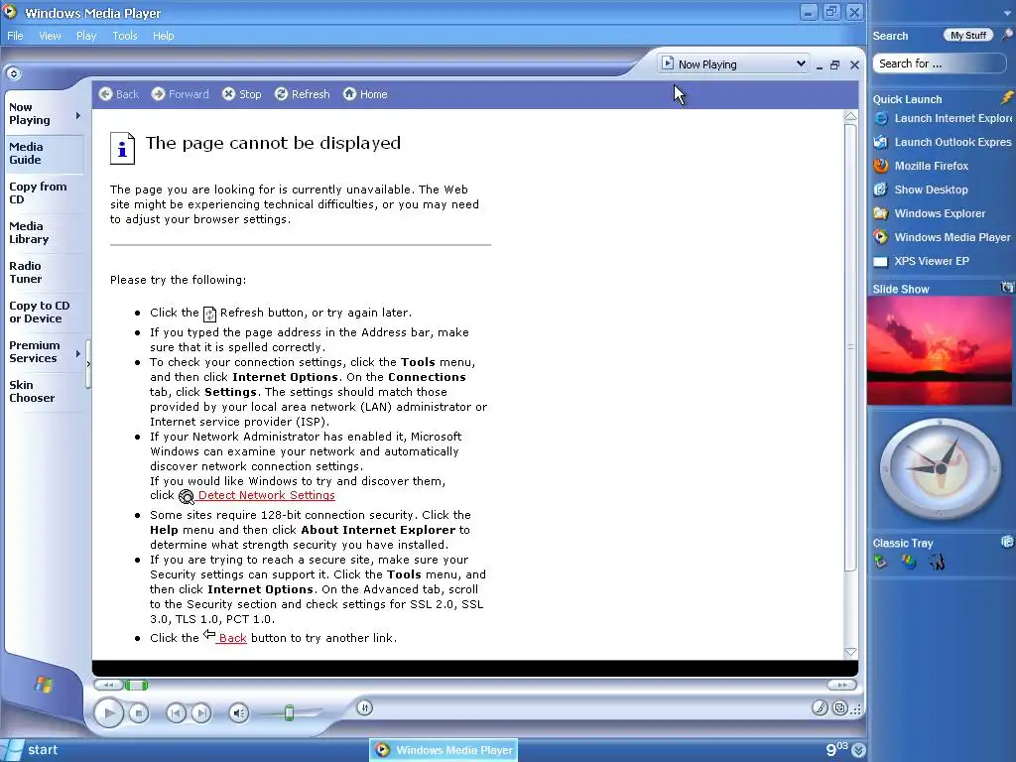Click the Forward navigation arrow icon

coord(158,94)
